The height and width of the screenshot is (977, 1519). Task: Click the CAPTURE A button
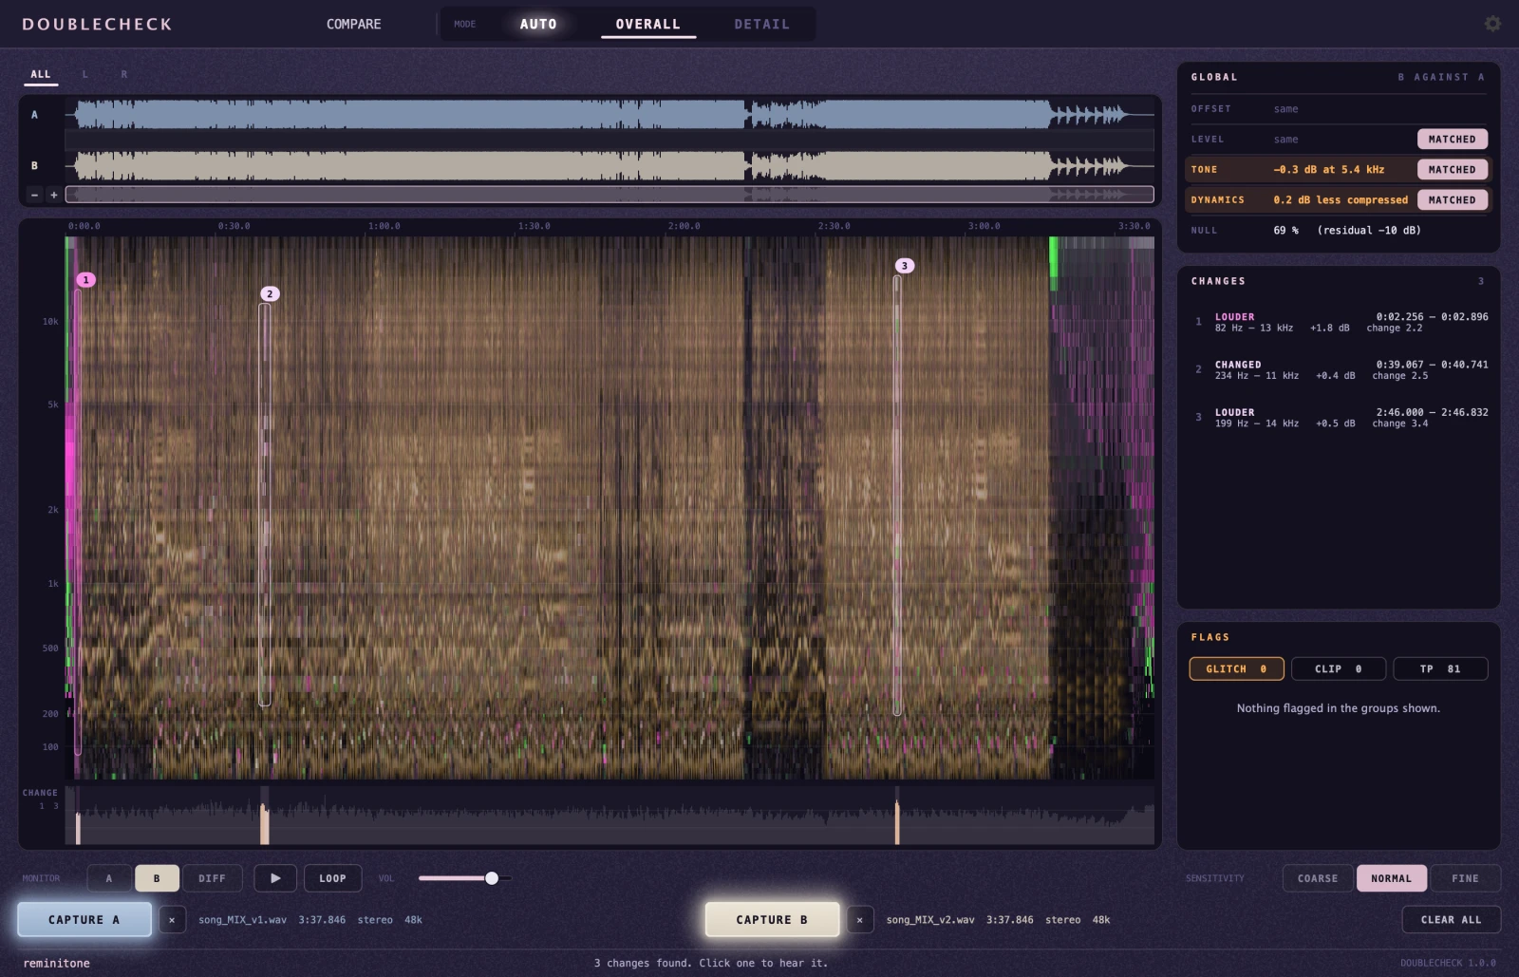click(84, 920)
